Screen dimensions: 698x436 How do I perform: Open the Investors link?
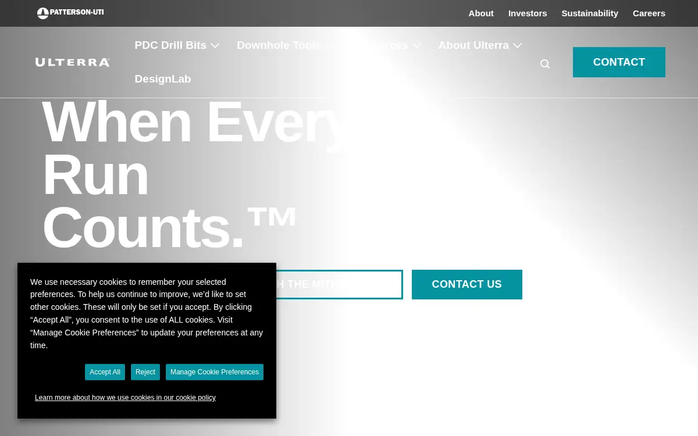528,13
